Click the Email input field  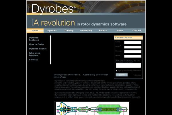133,47
